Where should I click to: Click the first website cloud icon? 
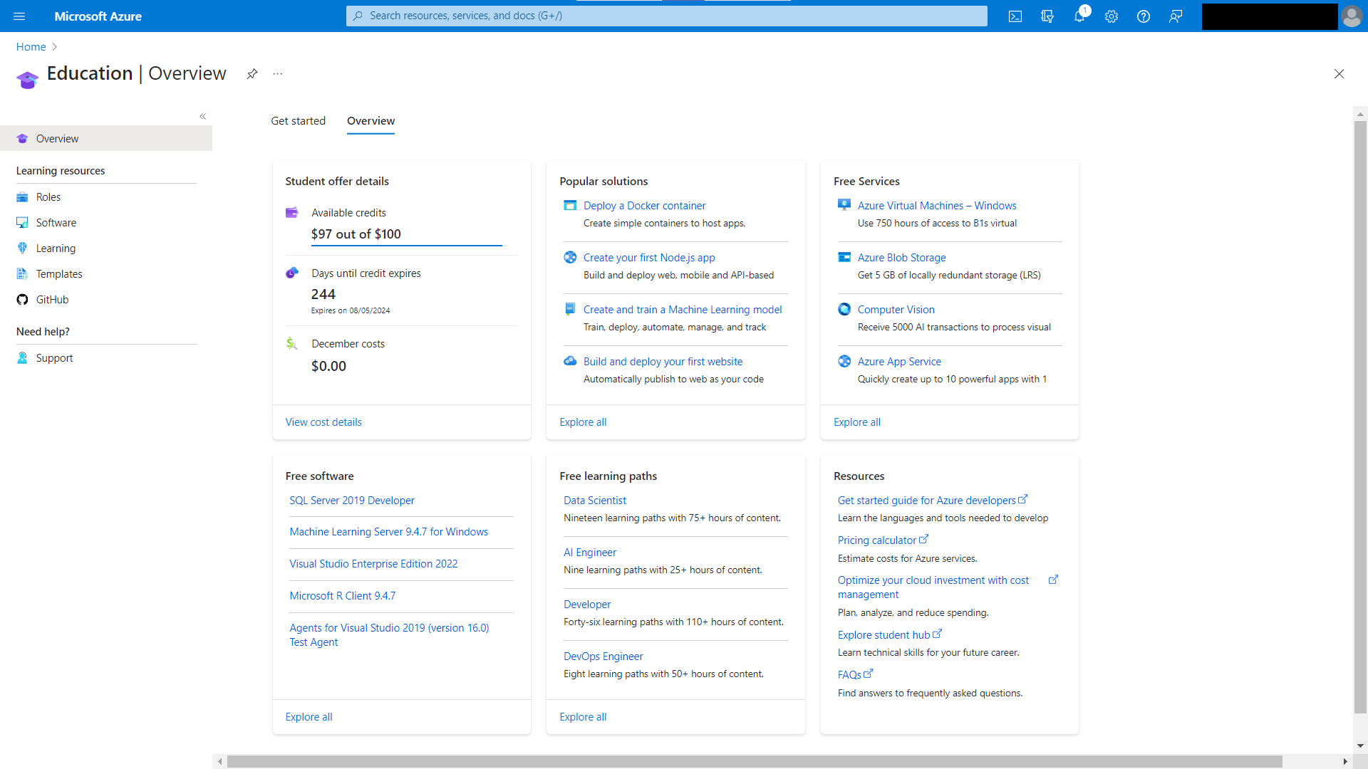[x=570, y=361]
